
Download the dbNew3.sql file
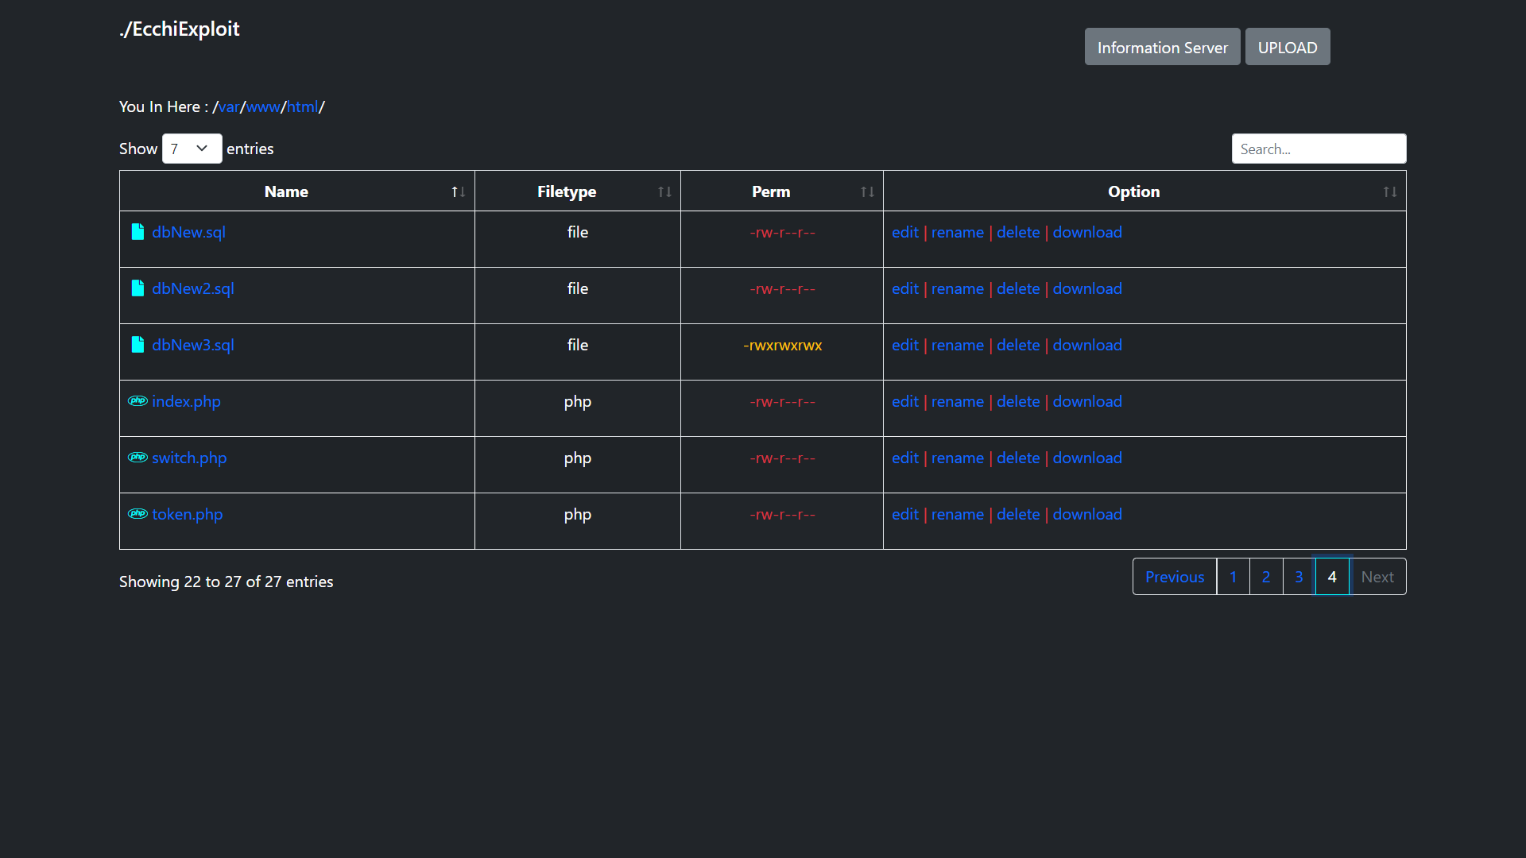click(1087, 345)
